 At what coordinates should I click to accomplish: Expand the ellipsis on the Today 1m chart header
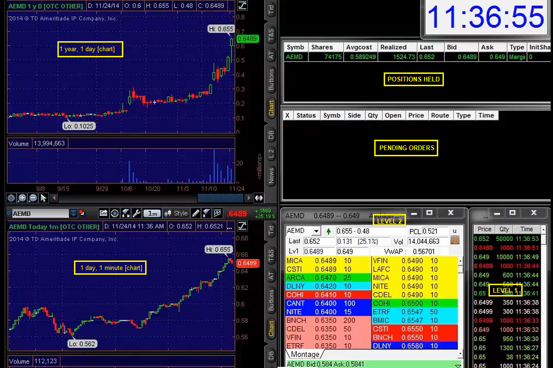(230, 226)
